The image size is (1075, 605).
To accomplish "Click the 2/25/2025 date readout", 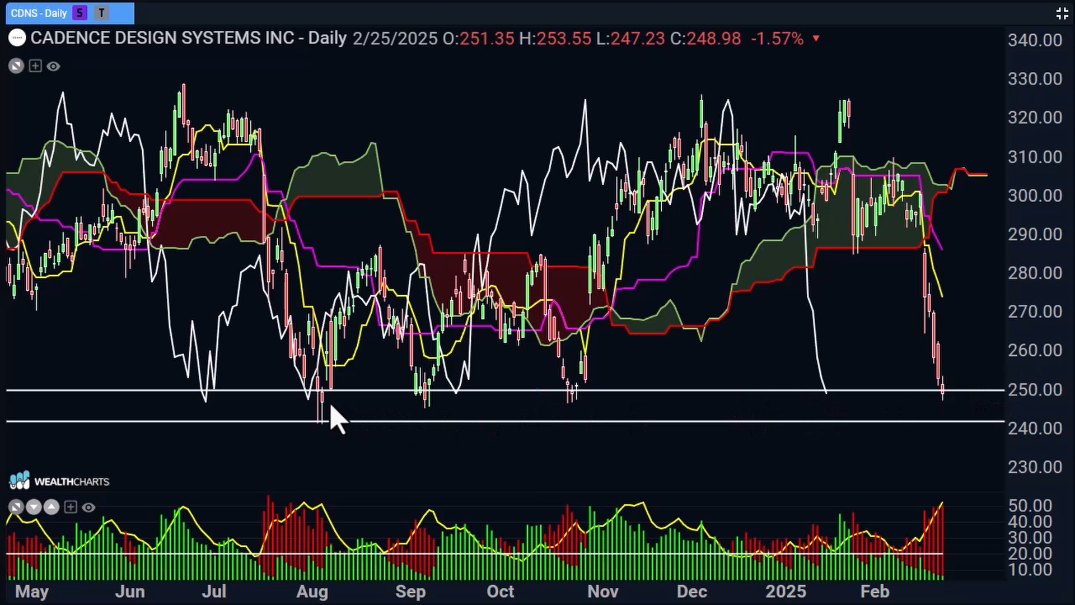I will 395,38.
